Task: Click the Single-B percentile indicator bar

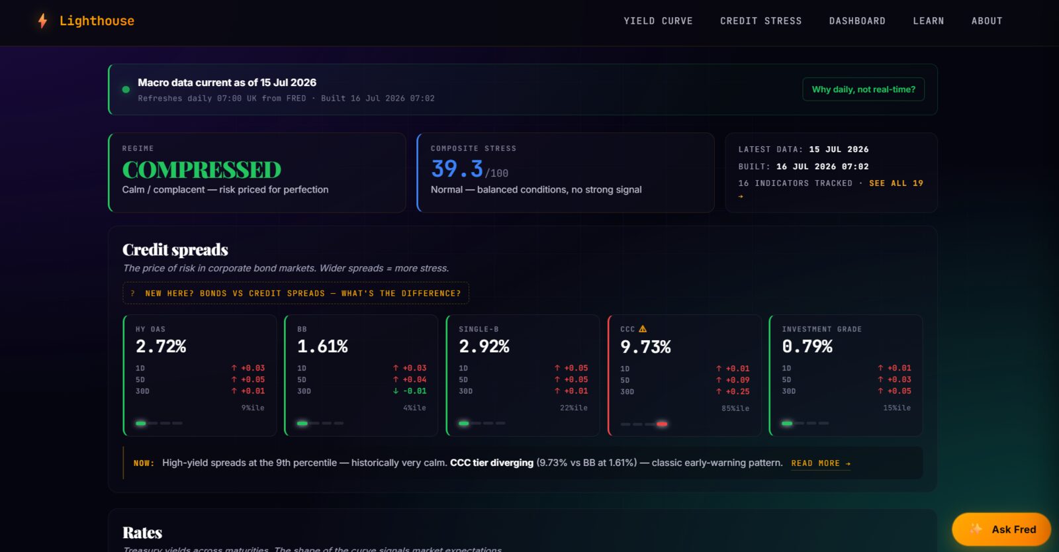Action: [482, 423]
